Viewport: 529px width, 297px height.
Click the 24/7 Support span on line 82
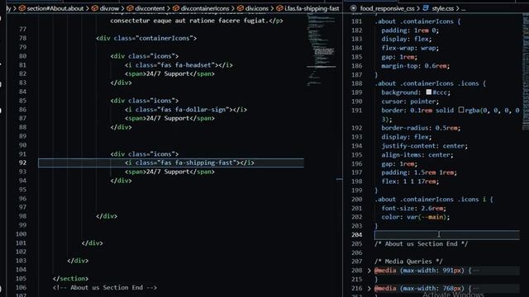pyautogui.click(x=169, y=73)
